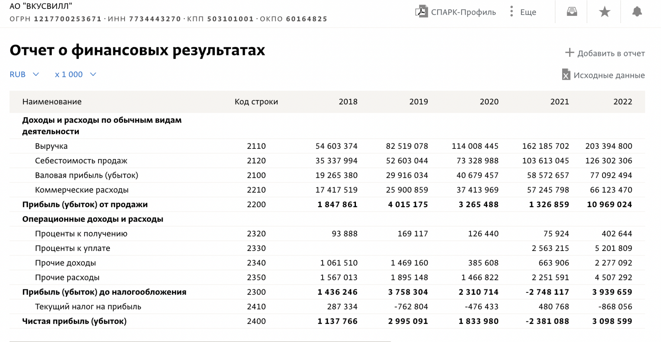
Task: Click the notification bell icon
Action: [x=637, y=12]
